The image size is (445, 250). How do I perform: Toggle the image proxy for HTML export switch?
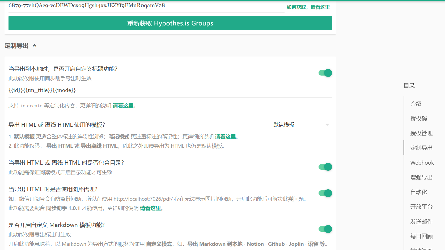tap(325, 193)
